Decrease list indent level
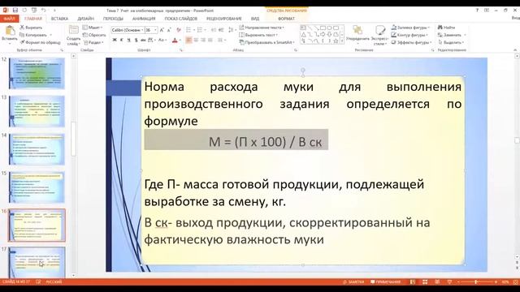 pos(214,30)
